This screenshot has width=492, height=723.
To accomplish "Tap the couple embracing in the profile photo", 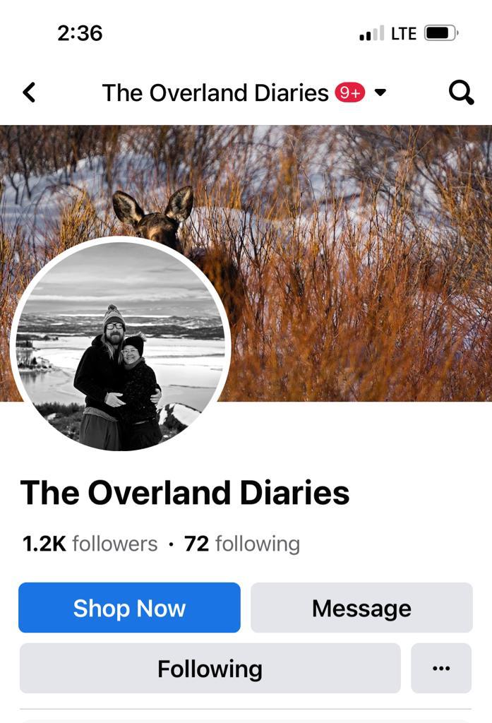I will (x=118, y=378).
